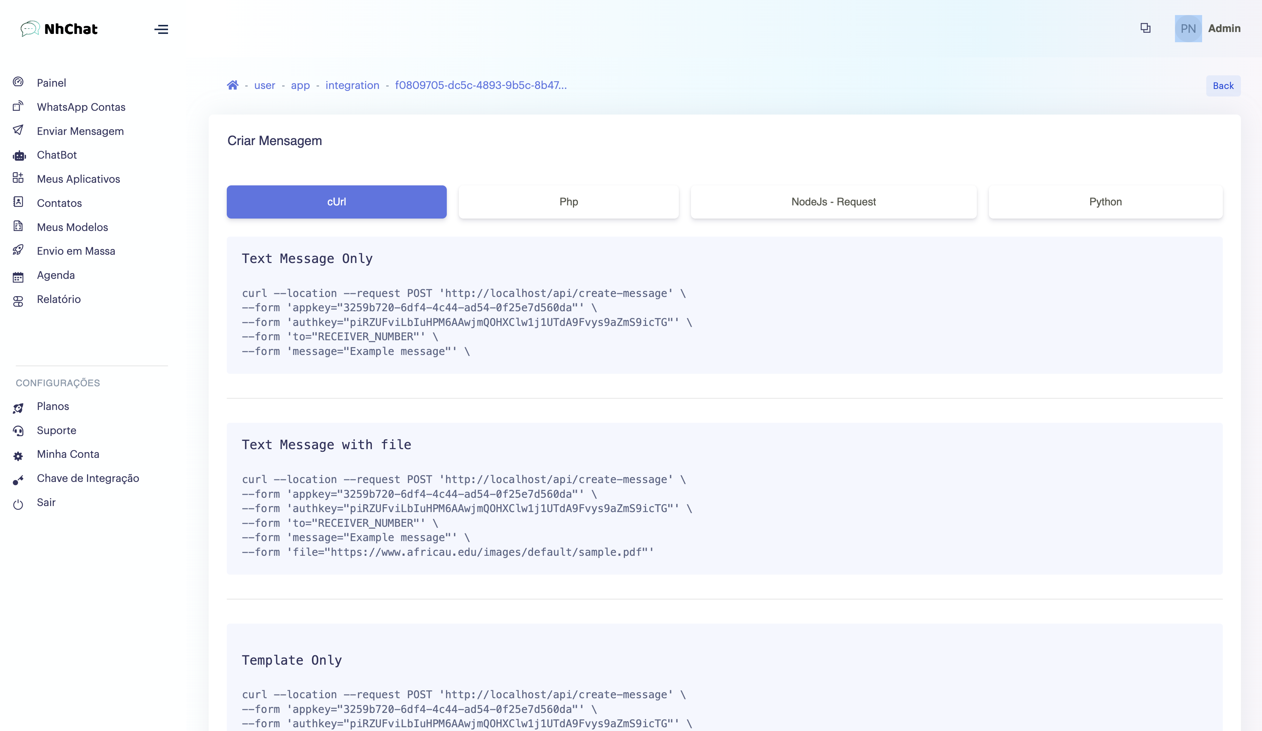The width and height of the screenshot is (1262, 731).
Task: Click the home breadcrumb icon
Action: pos(232,85)
